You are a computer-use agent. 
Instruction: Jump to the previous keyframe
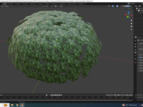click(53, 95)
